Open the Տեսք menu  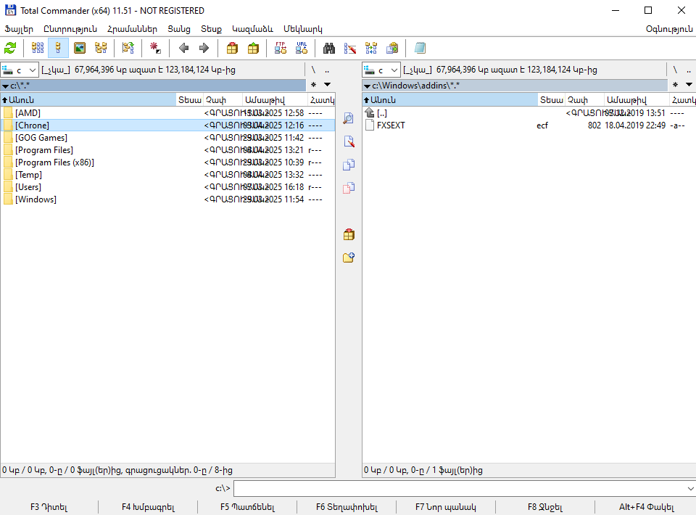coord(211,29)
